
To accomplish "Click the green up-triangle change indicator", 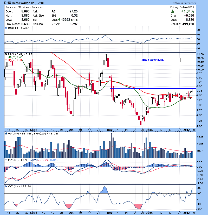I will coord(172,11).
